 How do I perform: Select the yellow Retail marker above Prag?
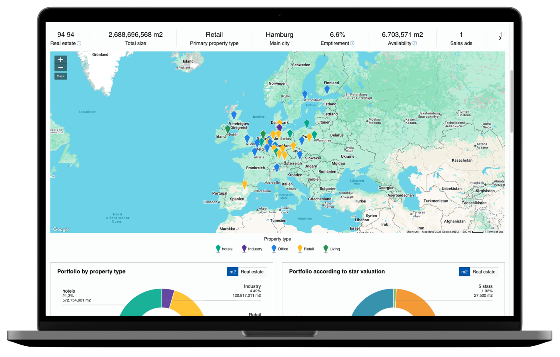pos(293,145)
